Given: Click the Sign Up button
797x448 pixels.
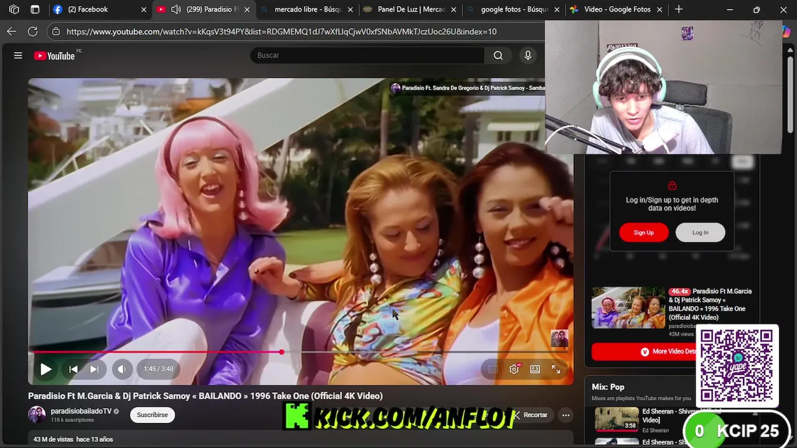Looking at the screenshot, I should pos(644,233).
